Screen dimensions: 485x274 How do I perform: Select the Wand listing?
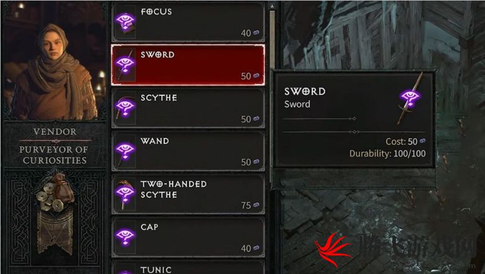pyautogui.click(x=188, y=151)
